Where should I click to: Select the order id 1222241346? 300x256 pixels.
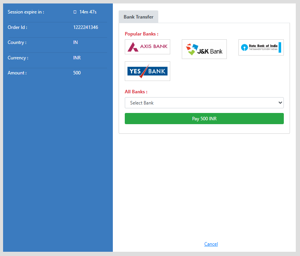85,27
